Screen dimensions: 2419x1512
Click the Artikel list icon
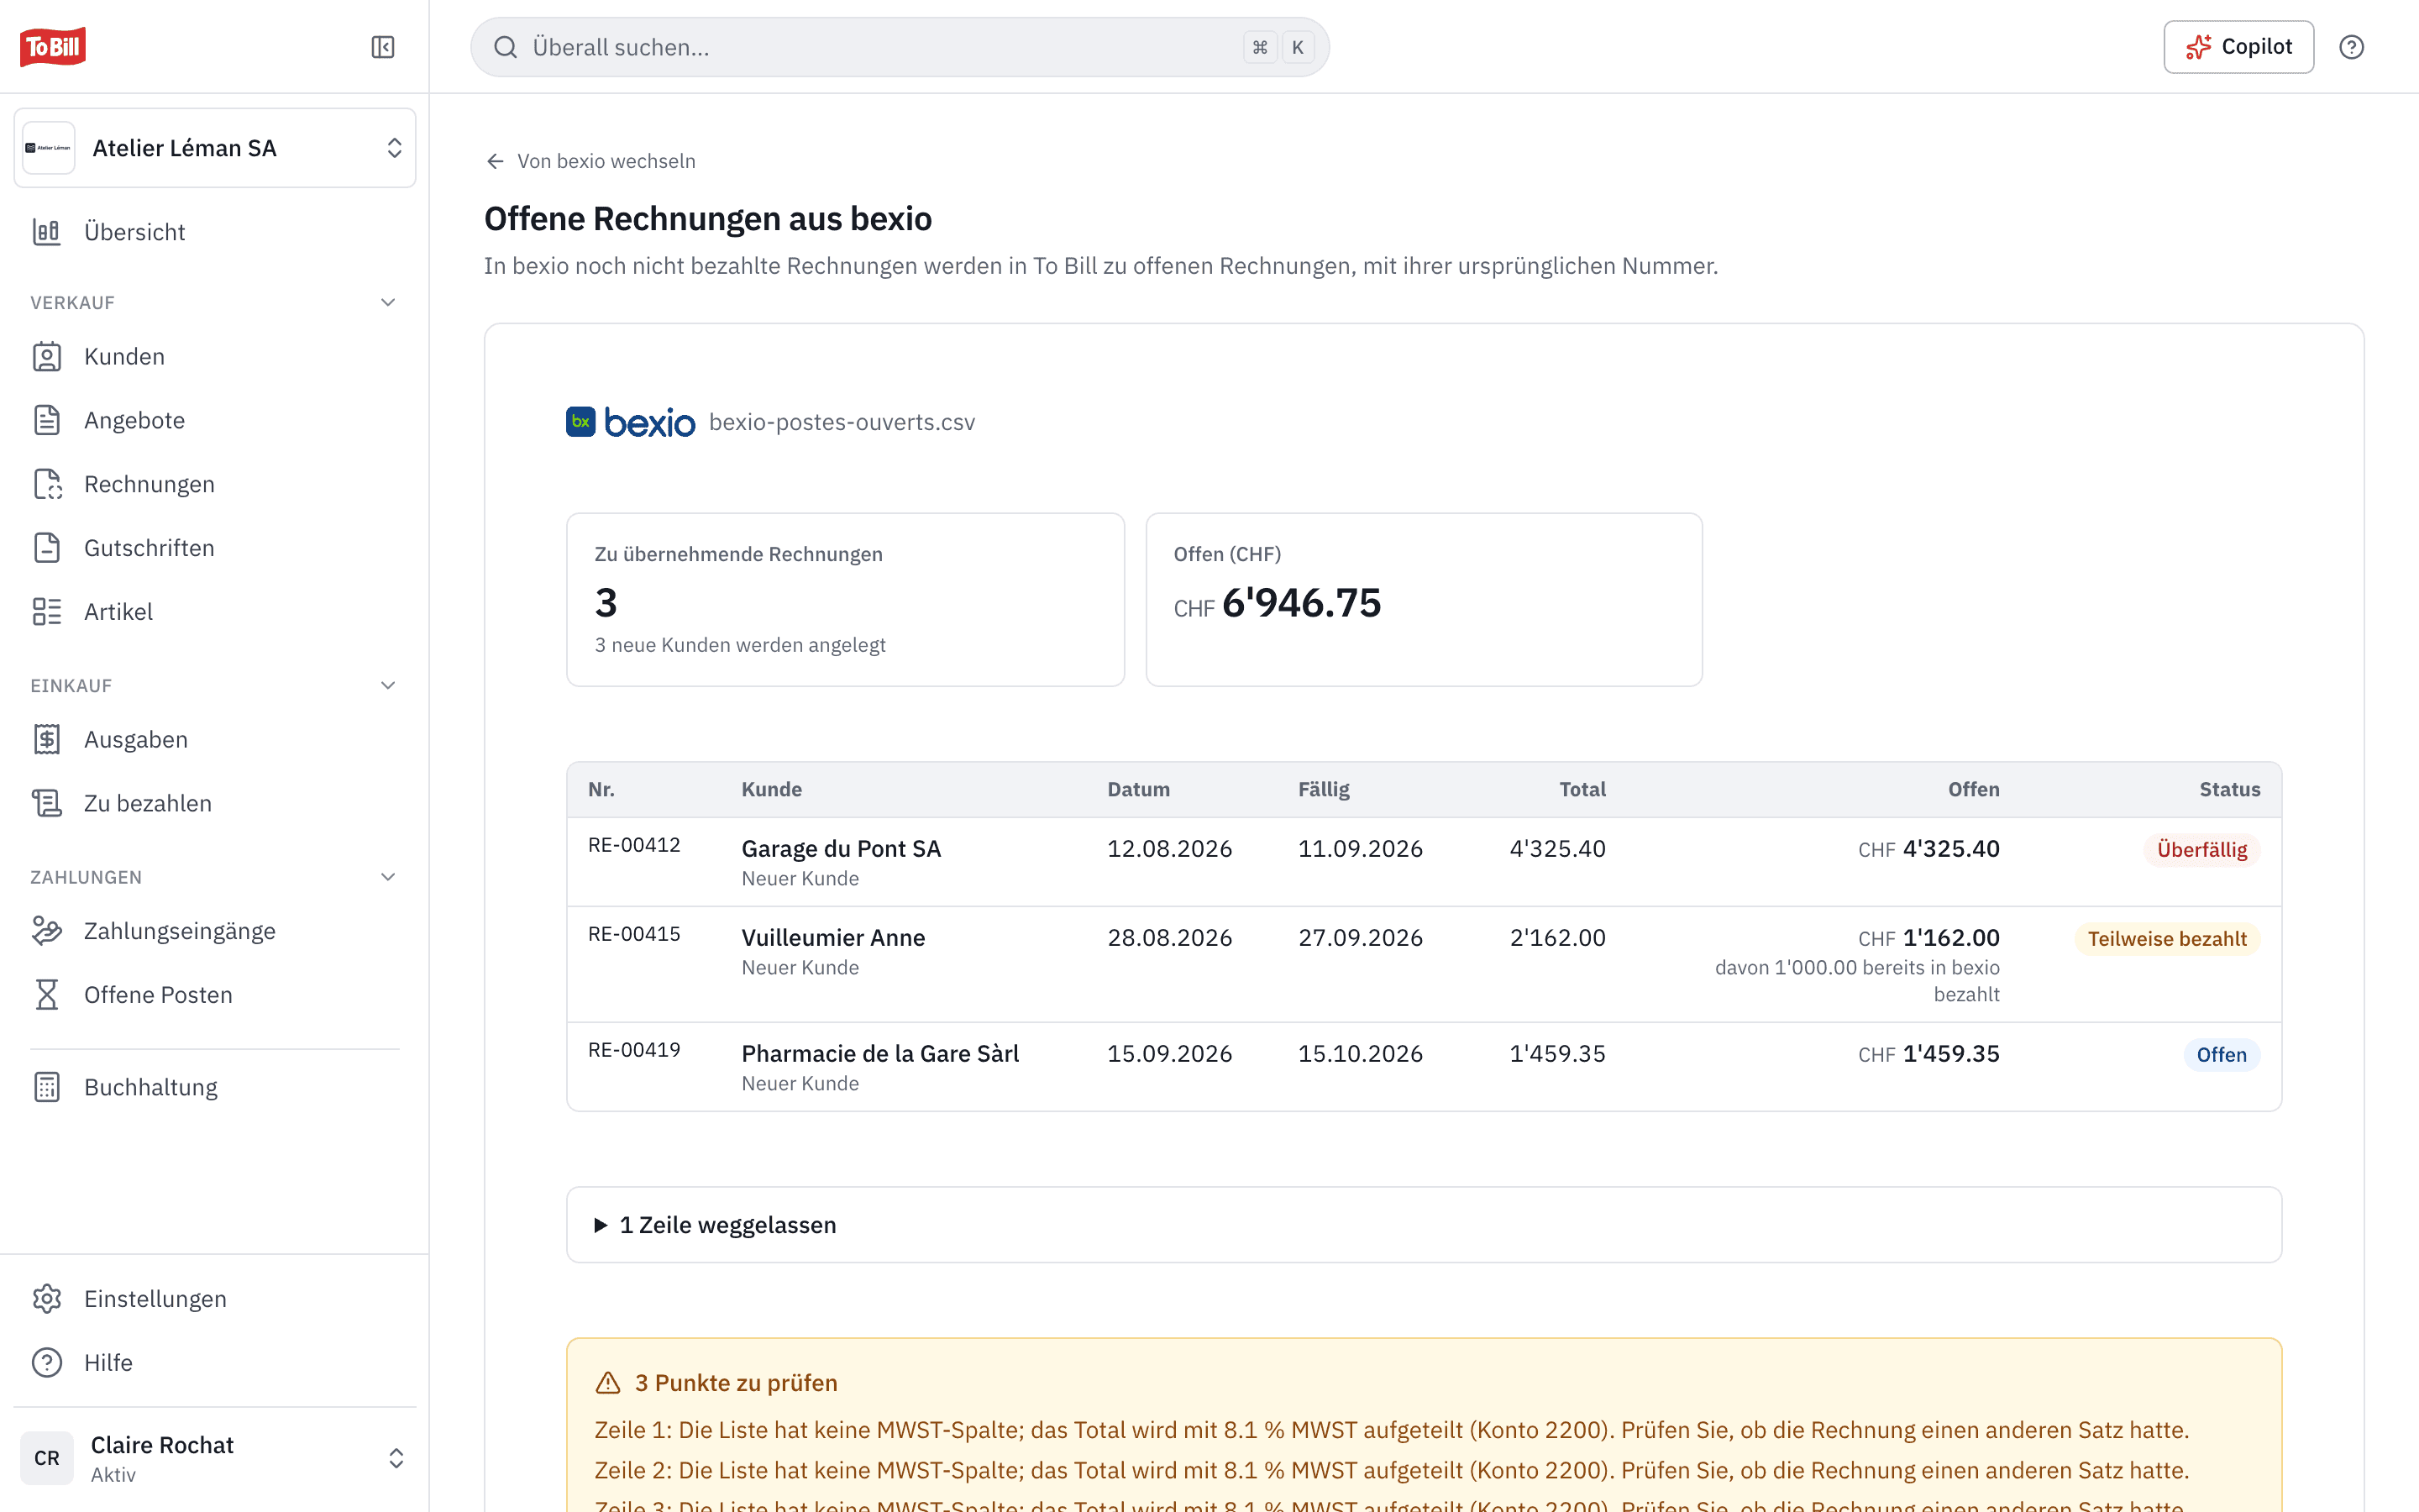tap(47, 612)
